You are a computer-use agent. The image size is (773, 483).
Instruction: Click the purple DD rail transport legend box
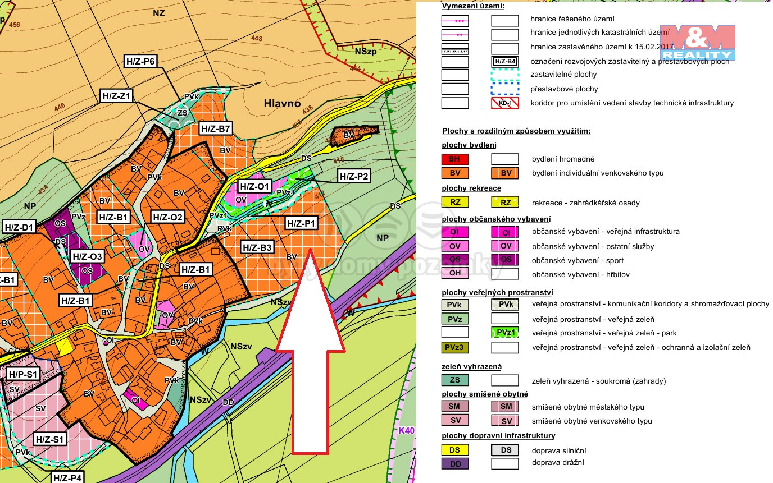coord(455,464)
